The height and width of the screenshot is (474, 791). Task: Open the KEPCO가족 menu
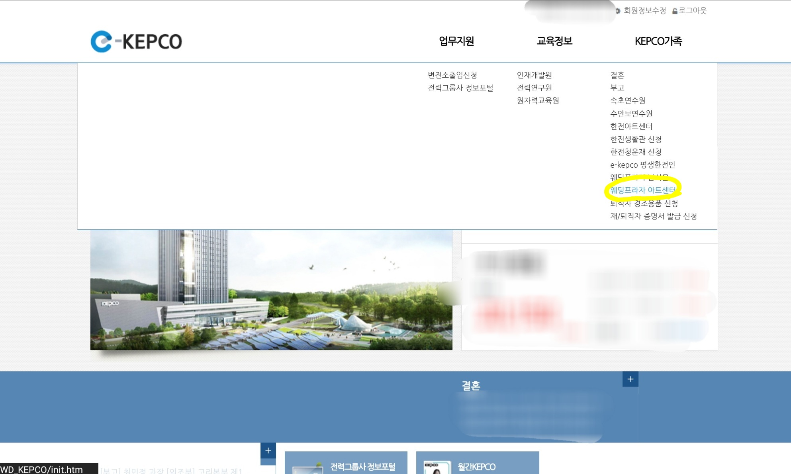[658, 41]
